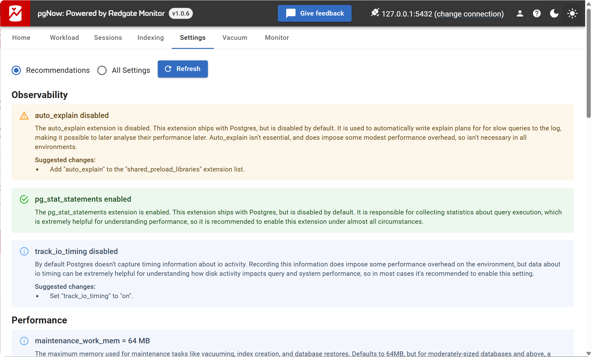
Task: Click 'maintenance_work_mem = 64 MB' title
Action: [x=92, y=341]
